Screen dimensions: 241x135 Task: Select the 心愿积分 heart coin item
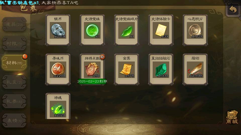point(195,30)
